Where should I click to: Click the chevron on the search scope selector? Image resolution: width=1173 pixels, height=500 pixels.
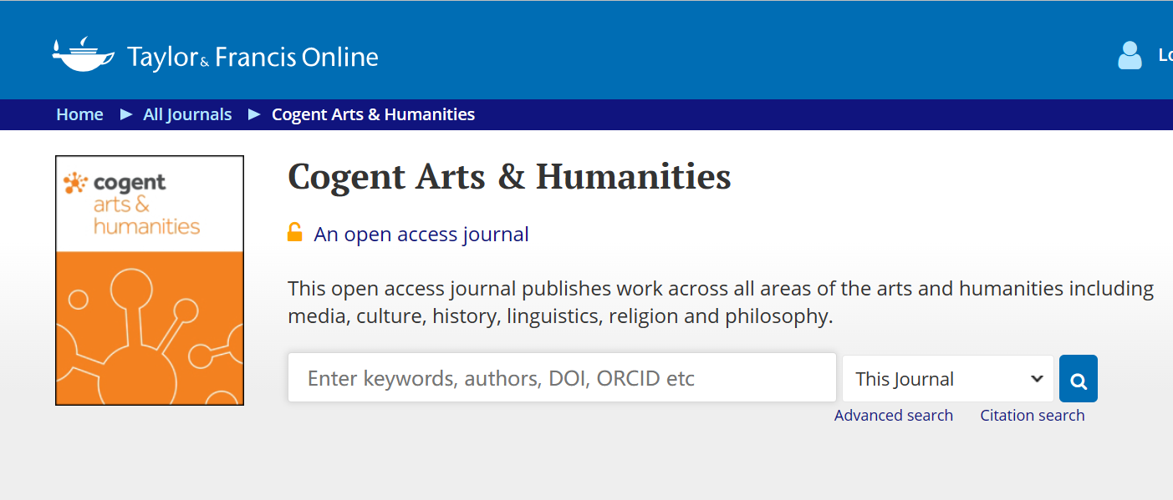[x=1037, y=379]
